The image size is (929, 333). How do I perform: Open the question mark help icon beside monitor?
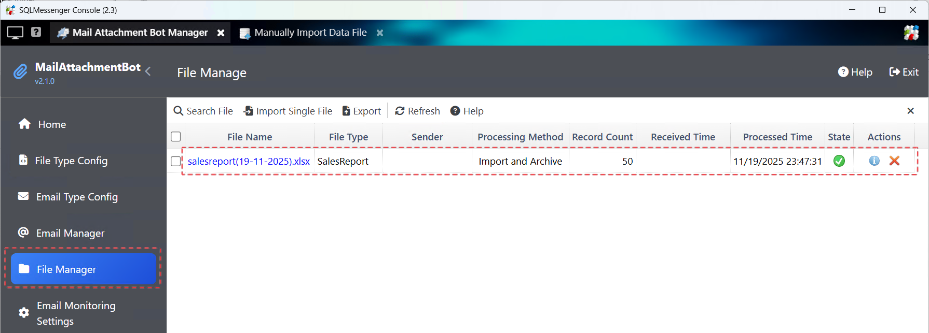click(x=36, y=32)
